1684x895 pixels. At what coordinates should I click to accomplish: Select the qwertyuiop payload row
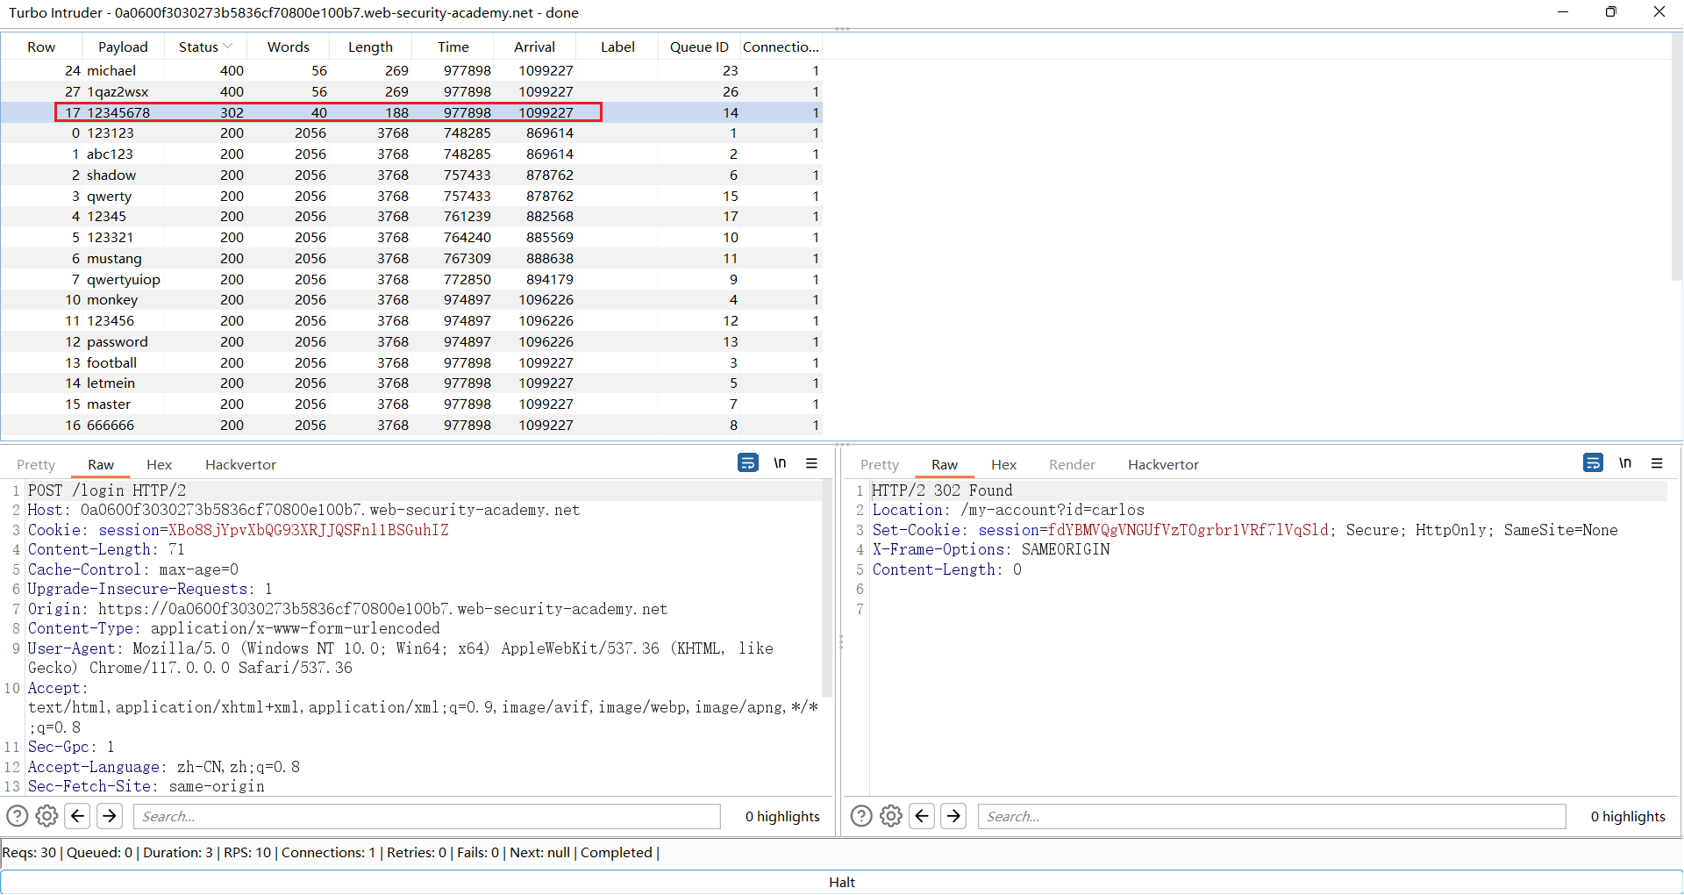click(411, 279)
